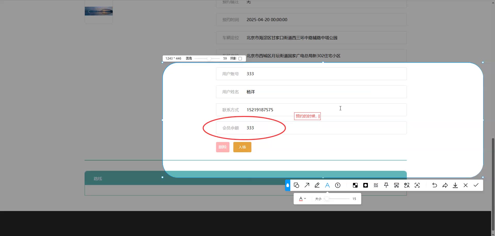
Task: Click the 圆角 corner radius slider
Action: point(207,58)
